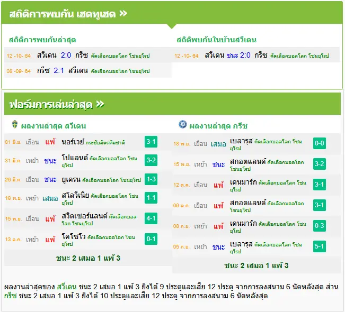Click the เสมอ result in สโลวีเนีย row
This screenshot has height=312, width=345.
pos(50,198)
